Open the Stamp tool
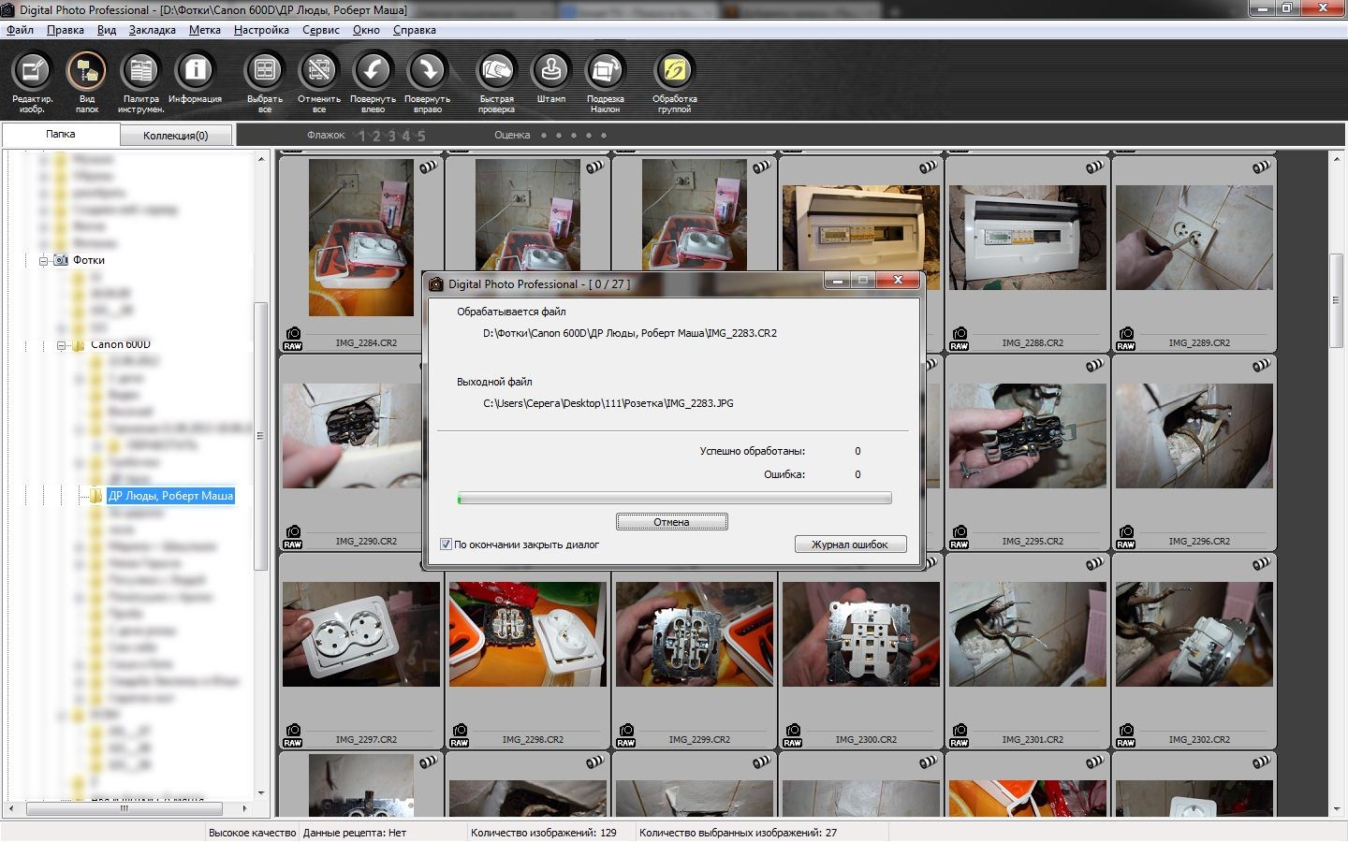Screen dimensions: 1348x842 tap(550, 72)
